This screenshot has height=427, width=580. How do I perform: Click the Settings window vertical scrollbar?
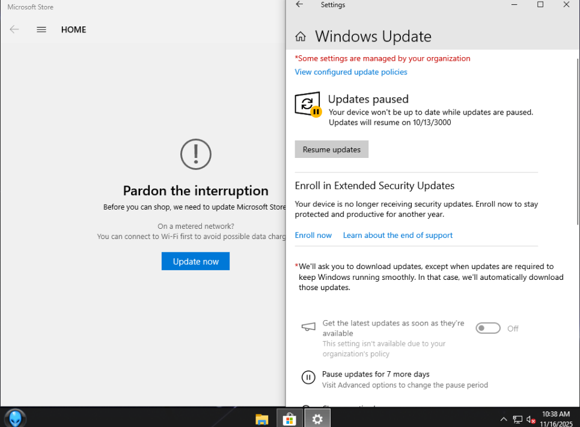tap(578, 141)
